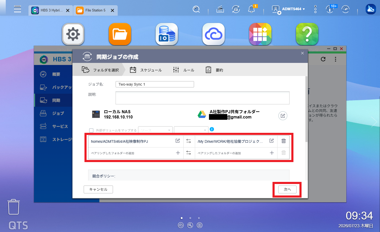The width and height of the screenshot is (380, 232).
Task: Open the QTS search magnifier icon
Action: pos(196,9)
